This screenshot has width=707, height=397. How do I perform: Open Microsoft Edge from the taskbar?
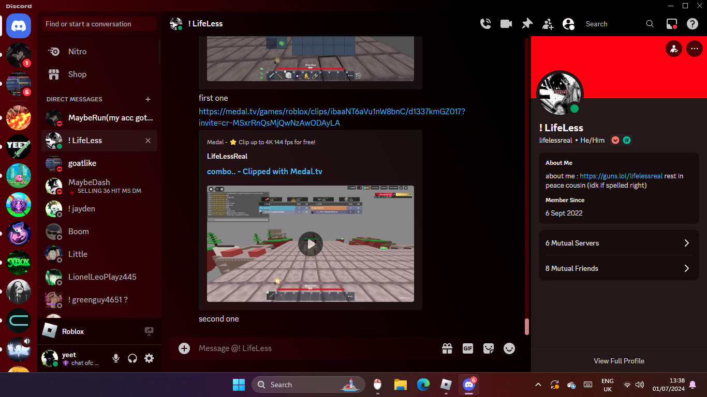pyautogui.click(x=423, y=385)
